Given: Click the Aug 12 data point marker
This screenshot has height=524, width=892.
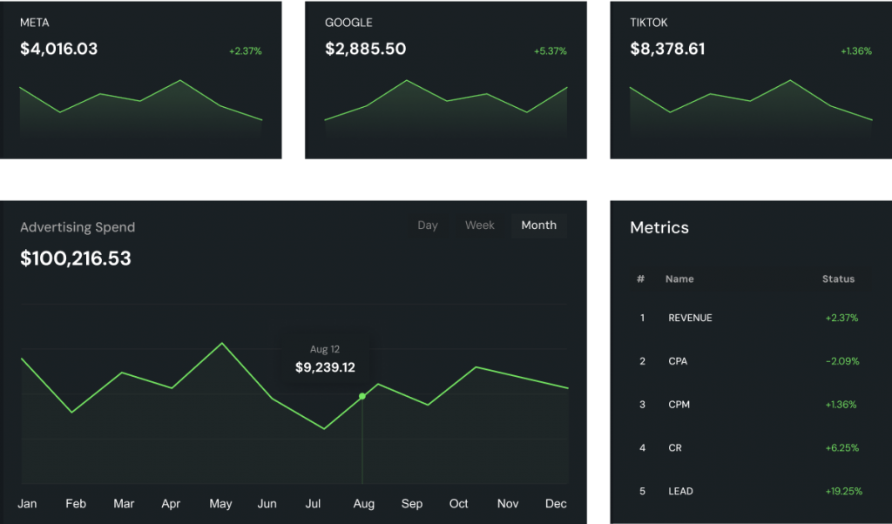Looking at the screenshot, I should coord(362,396).
